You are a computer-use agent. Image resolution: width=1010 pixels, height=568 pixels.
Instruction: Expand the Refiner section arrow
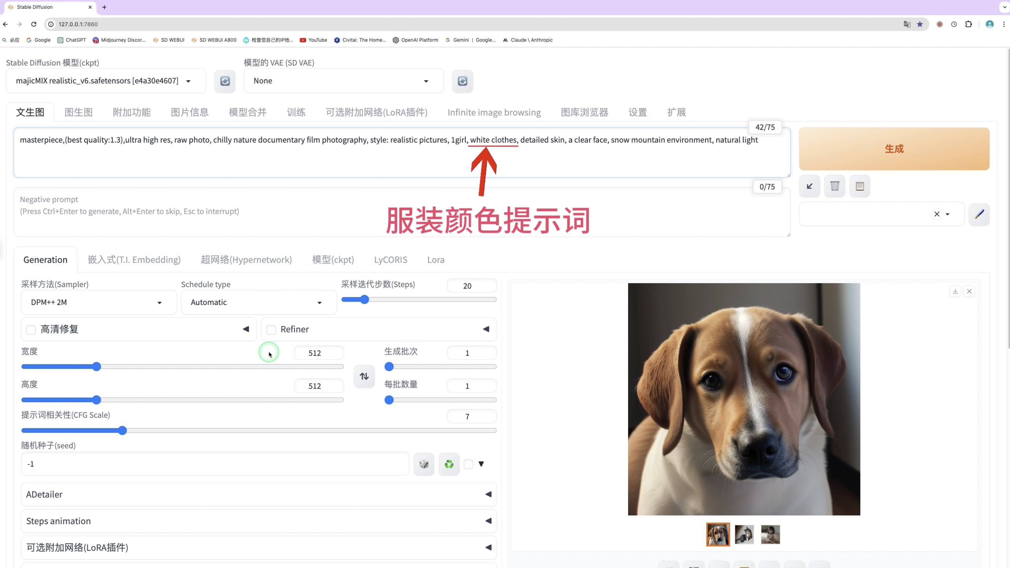486,329
